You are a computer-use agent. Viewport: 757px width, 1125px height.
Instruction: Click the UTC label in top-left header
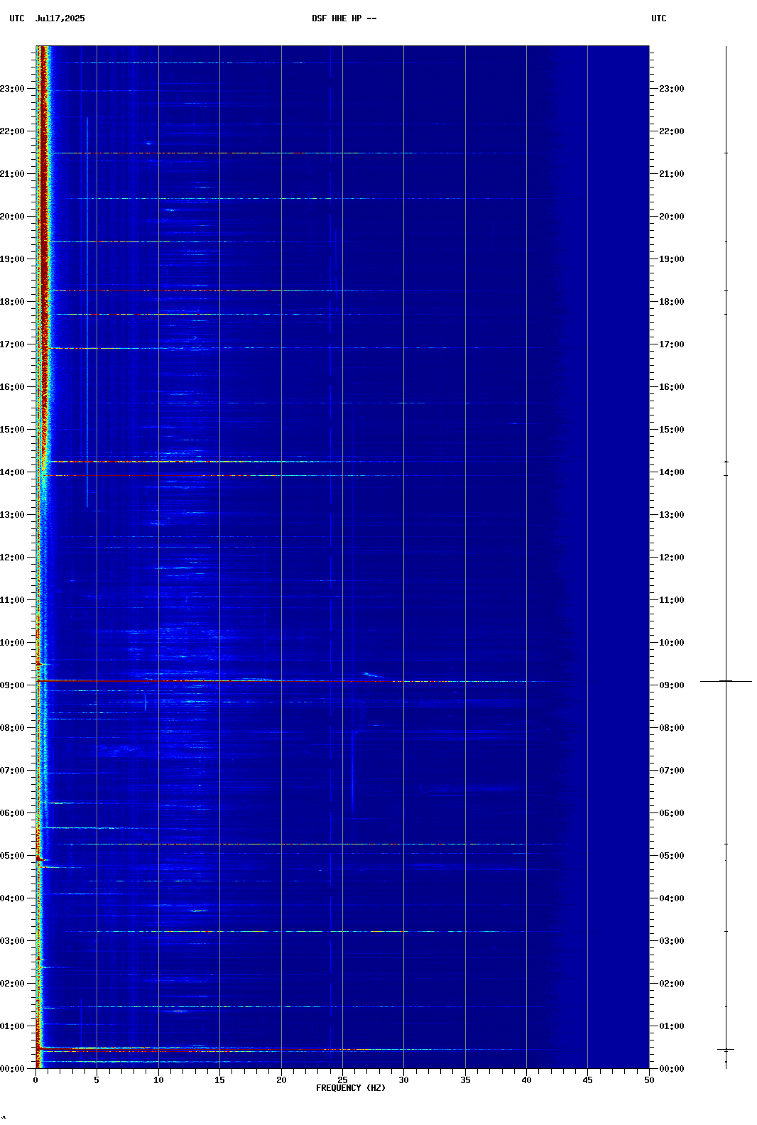17,18
